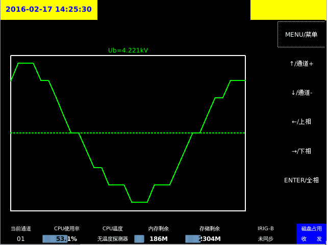Click the Ub=4.221kV voltage label
Viewport: 328px width, 245px height.
coord(128,50)
